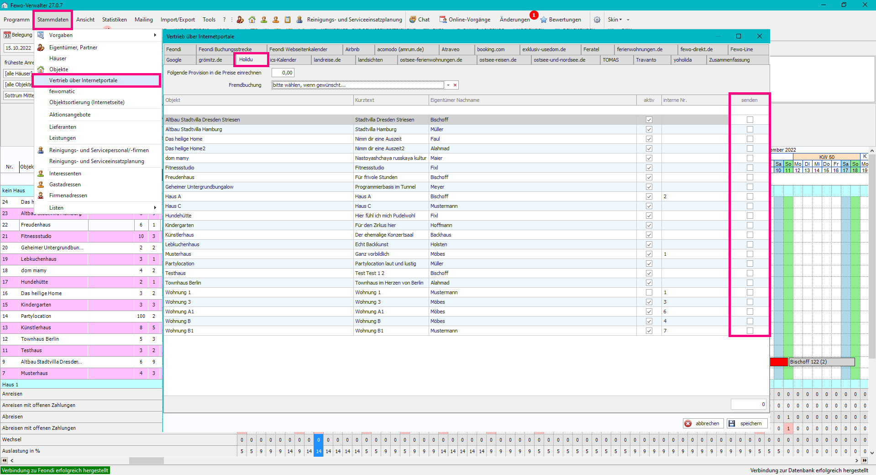Enable senden for Musterhaus
This screenshot has height=475, width=876.
pos(750,254)
